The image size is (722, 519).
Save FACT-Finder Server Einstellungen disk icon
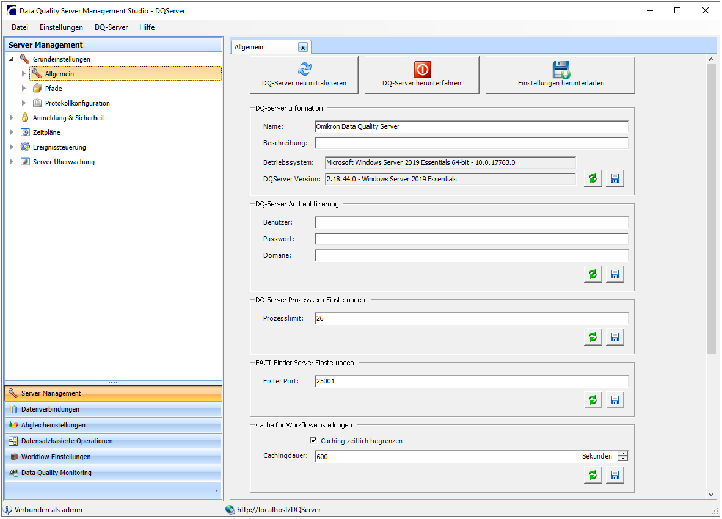[x=614, y=400]
